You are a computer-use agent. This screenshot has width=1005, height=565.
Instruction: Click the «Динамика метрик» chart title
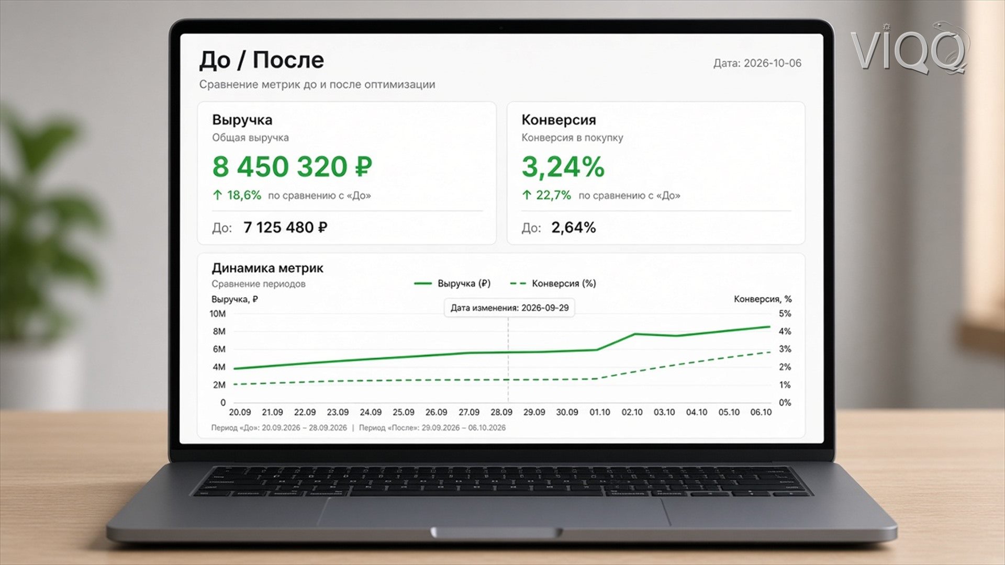[x=267, y=268]
